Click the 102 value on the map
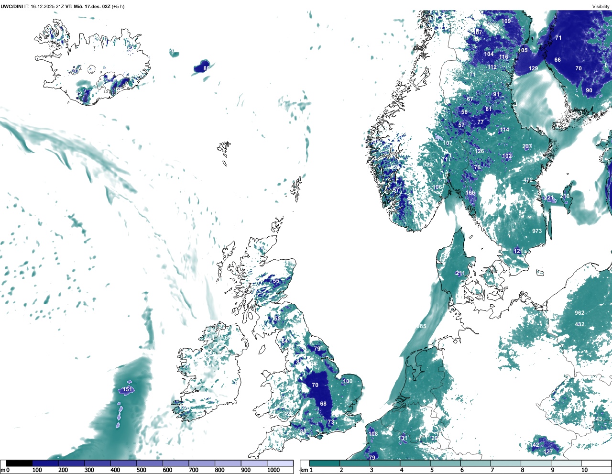The height and width of the screenshot is (474, 612). [507, 156]
